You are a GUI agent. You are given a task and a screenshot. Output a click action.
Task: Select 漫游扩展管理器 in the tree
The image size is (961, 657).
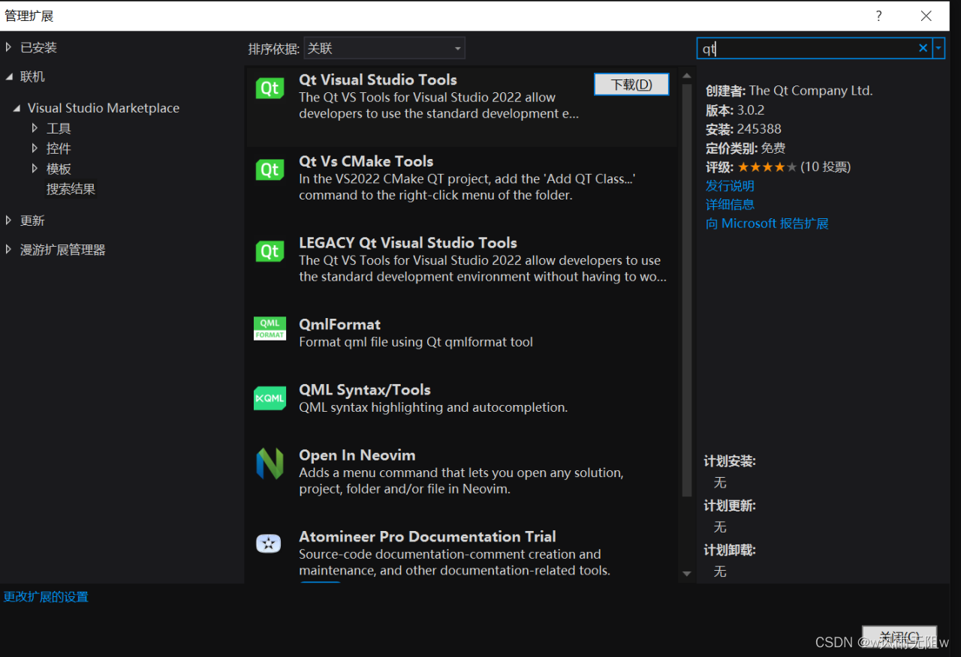pos(62,250)
